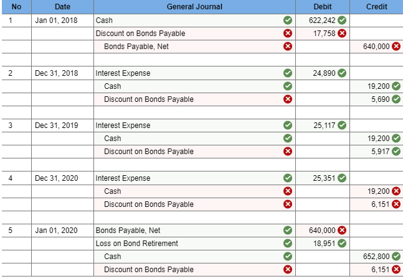Click the red X beside the 17,758 debit
Image resolution: width=403 pixels, height=279 pixels.
[342, 34]
